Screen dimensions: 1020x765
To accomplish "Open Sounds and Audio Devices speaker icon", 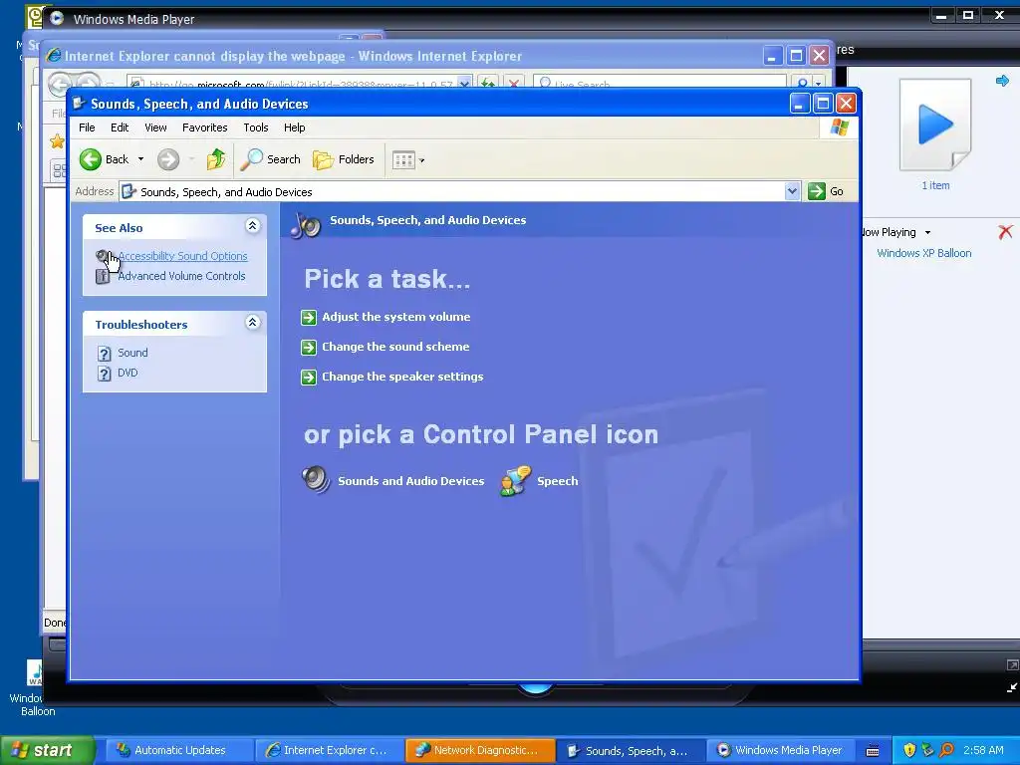I will pos(316,480).
